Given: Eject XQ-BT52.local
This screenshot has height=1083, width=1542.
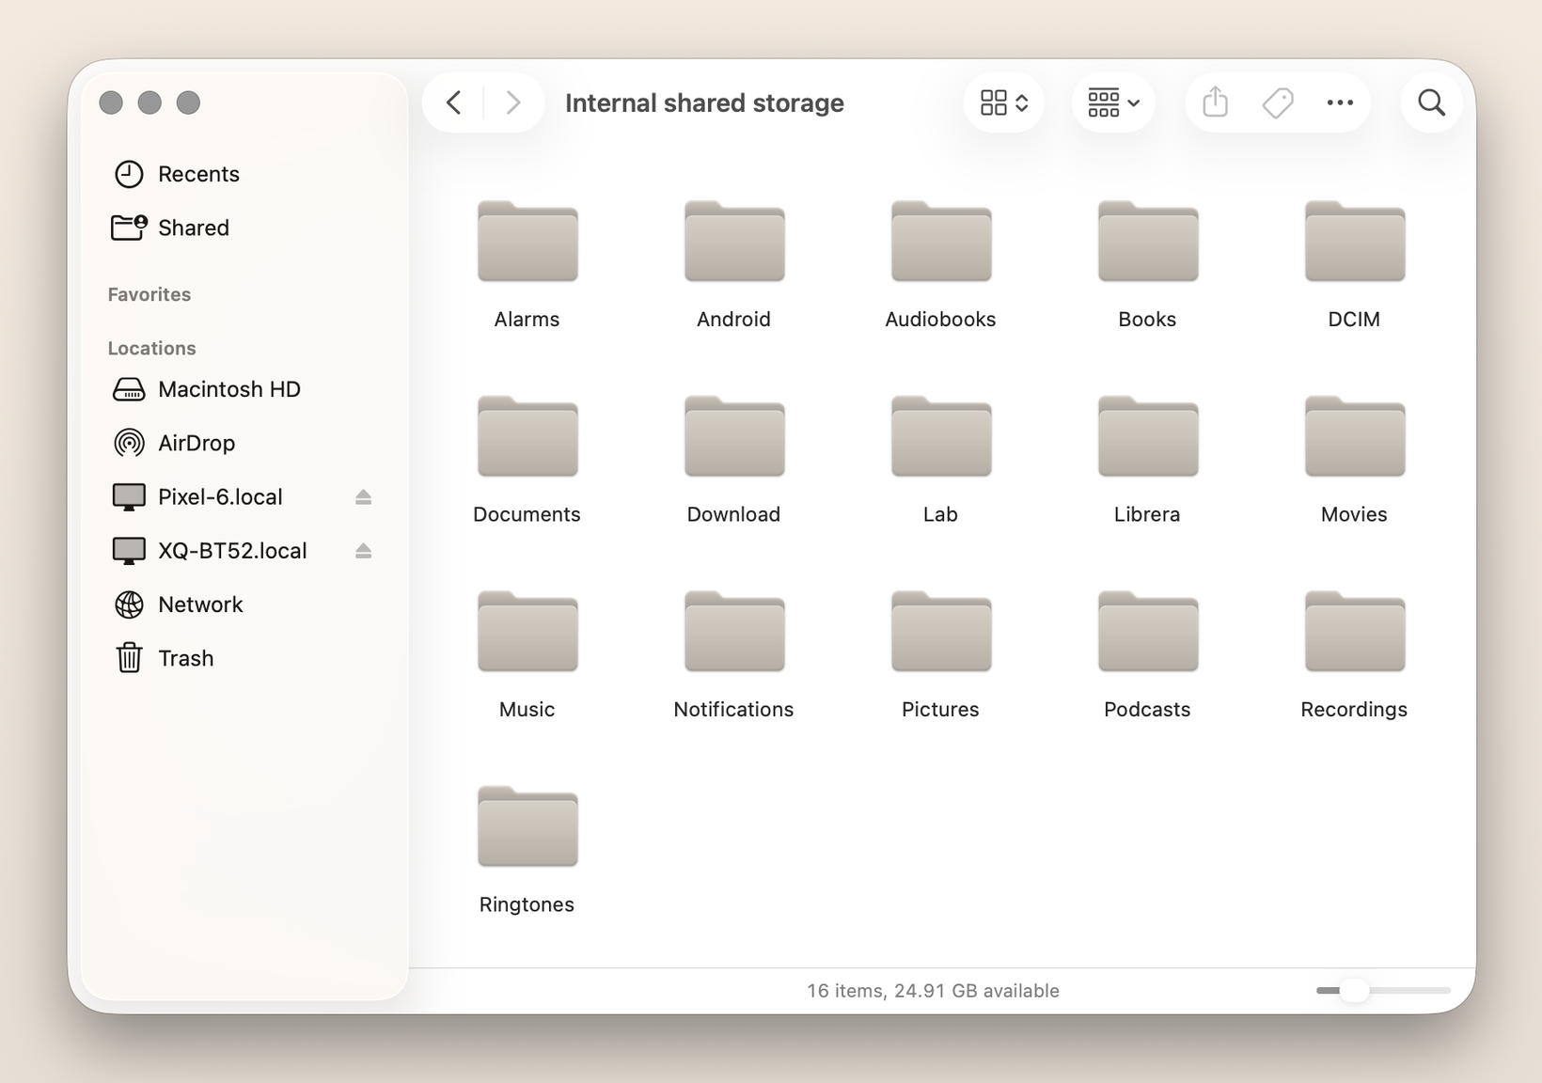Looking at the screenshot, I should [x=364, y=551].
